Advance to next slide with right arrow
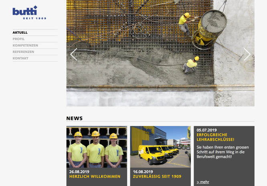The image size is (267, 186). pyautogui.click(x=247, y=55)
